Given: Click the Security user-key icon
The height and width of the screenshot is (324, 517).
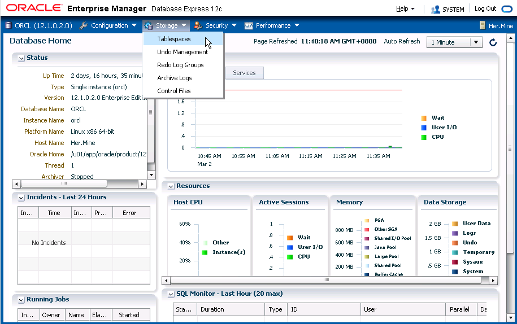Looking at the screenshot, I should 198,25.
